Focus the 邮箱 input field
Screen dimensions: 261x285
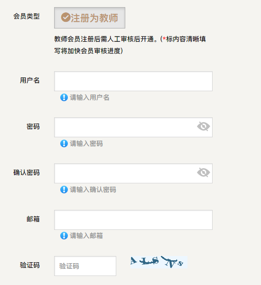133,220
